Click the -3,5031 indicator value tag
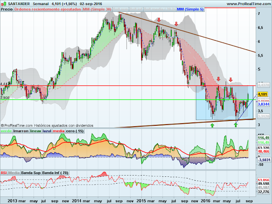Image resolution: width=272 pixels, height=204 pixels. [264, 160]
